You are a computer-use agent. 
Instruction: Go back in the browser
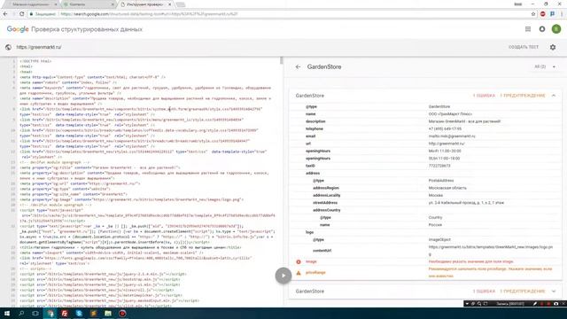coord(5,14)
